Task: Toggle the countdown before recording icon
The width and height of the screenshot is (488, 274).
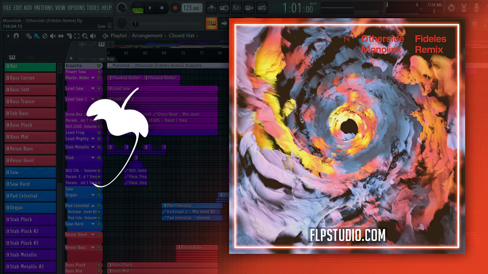Action: click(x=237, y=8)
